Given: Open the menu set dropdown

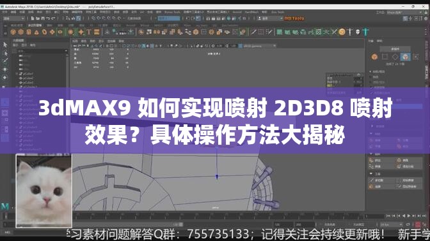Looking at the screenshot, I should (x=13, y=18).
